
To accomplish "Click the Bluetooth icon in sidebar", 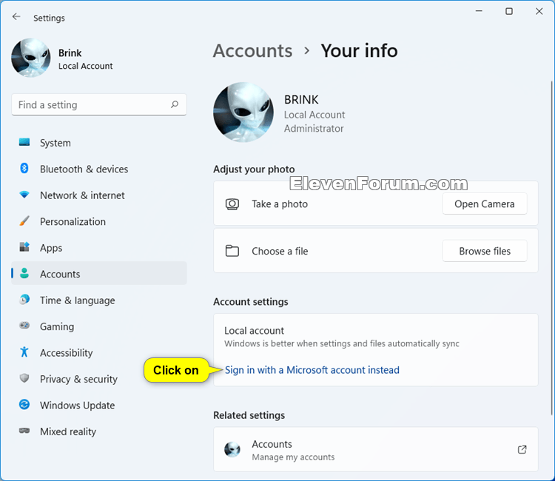I will (24, 169).
